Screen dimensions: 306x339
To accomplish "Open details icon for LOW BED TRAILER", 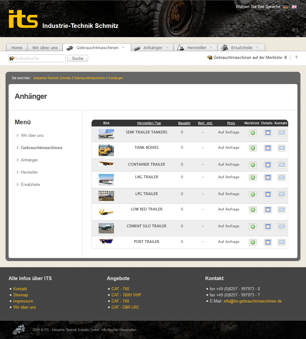I will click(x=268, y=210).
